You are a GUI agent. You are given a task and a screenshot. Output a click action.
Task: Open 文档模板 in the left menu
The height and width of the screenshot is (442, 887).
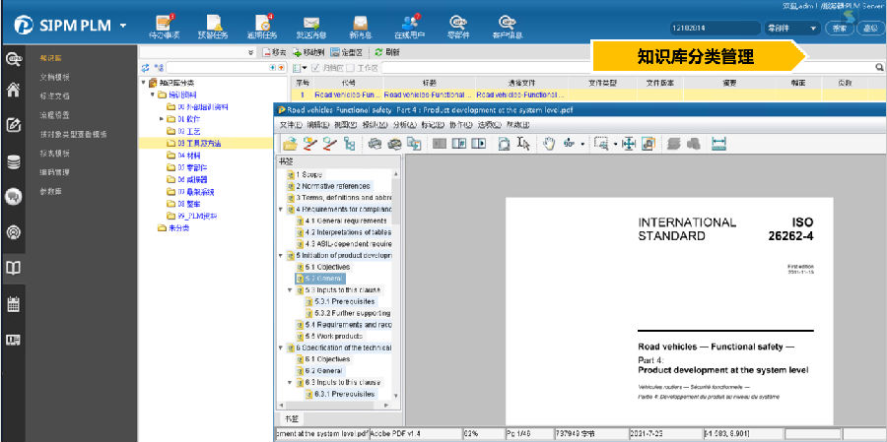tap(55, 77)
